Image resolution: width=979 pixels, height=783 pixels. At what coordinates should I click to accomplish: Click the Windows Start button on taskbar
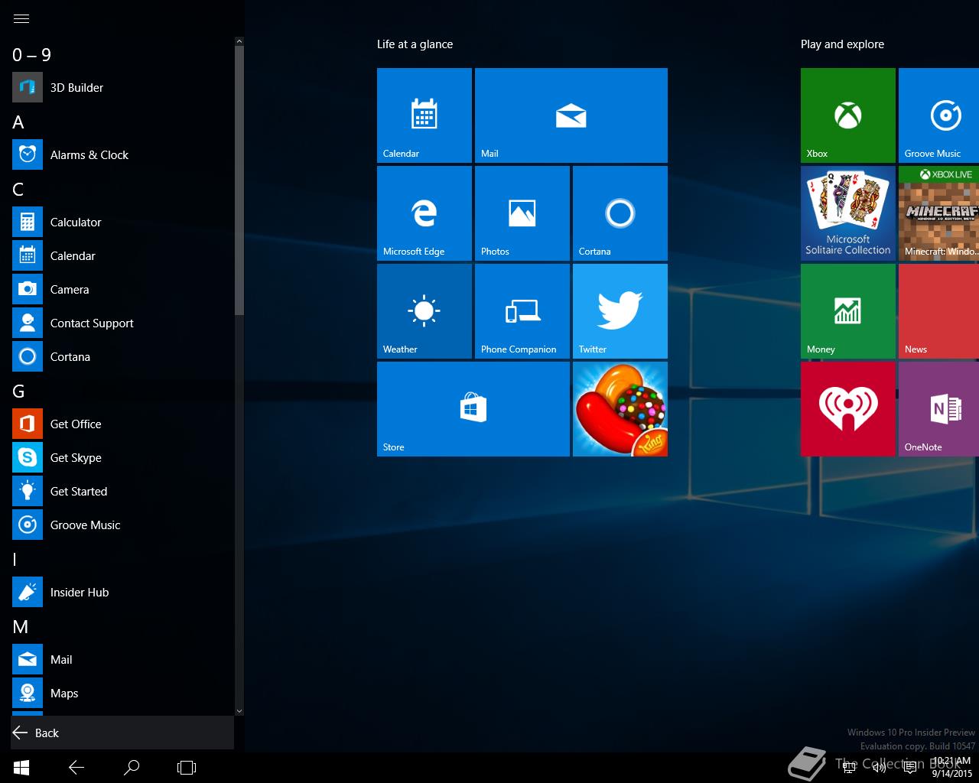coord(21,767)
